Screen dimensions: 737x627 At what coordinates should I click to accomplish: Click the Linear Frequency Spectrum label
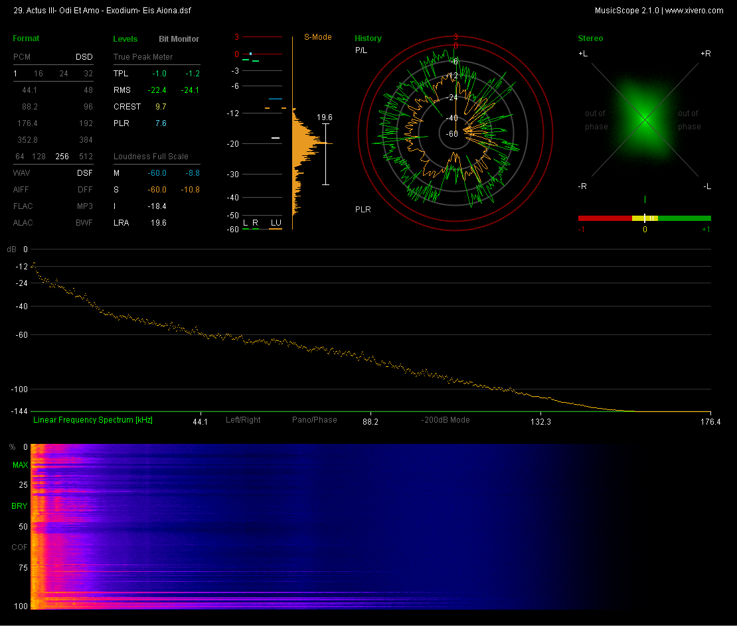pos(93,420)
